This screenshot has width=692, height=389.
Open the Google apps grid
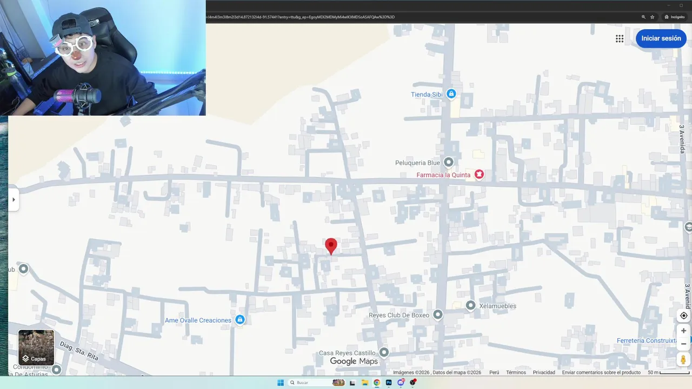pos(620,38)
